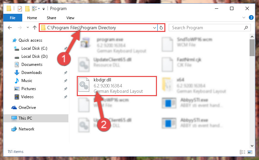
Task: Open the File menu tab
Action: click(12, 18)
